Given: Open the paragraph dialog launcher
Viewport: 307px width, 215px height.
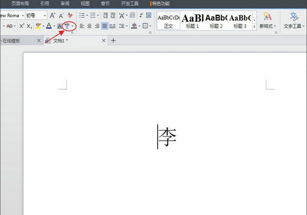Looking at the screenshot, I should click(x=150, y=32).
